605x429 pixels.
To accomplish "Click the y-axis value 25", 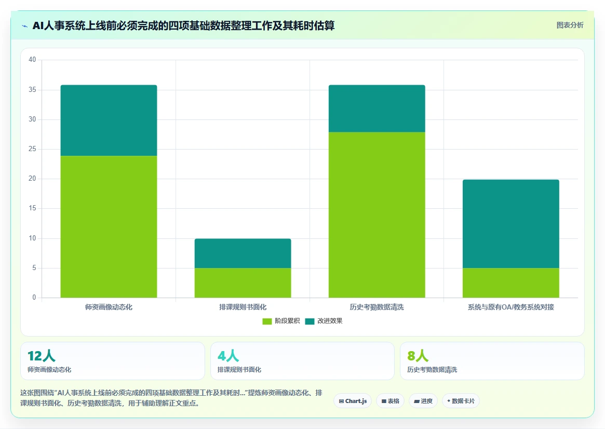I will [32, 149].
